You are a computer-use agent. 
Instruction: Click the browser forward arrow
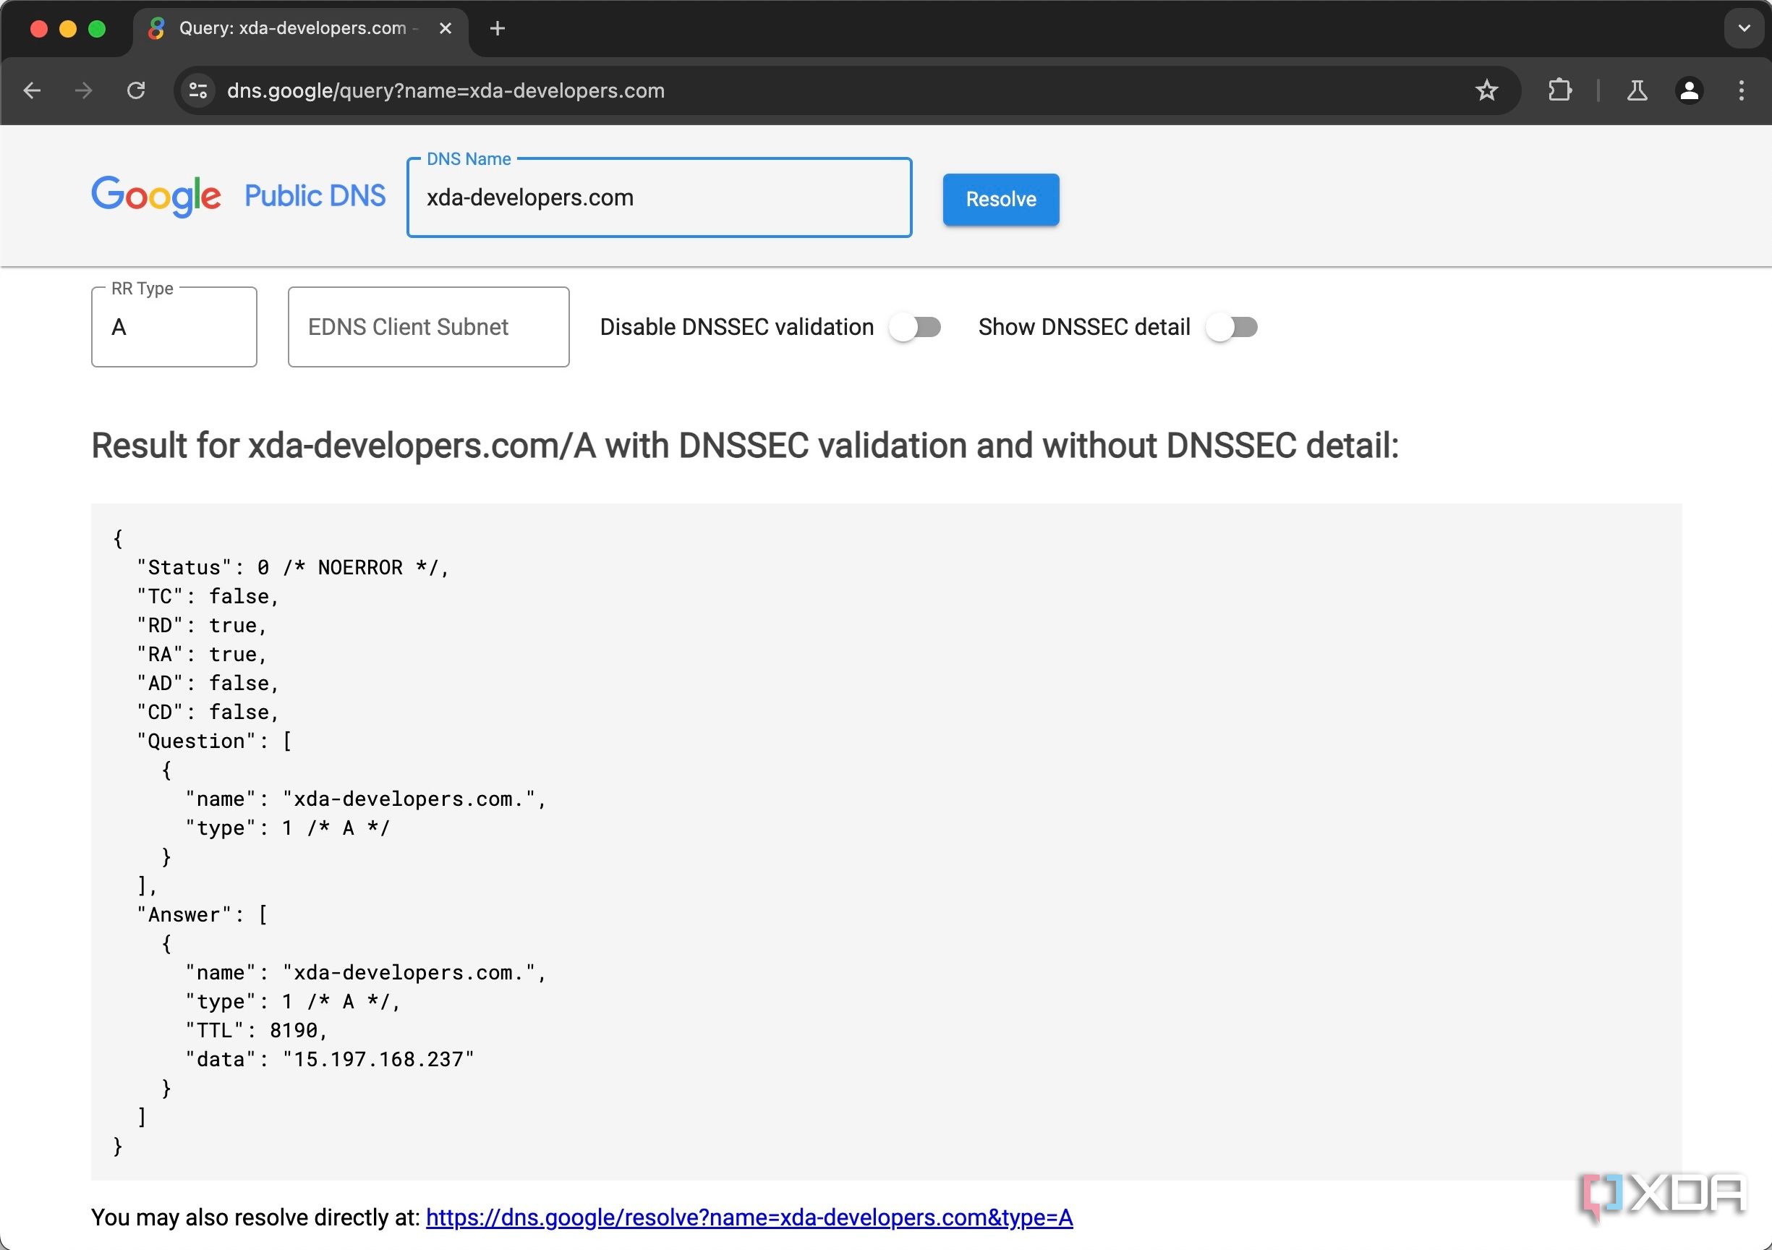coord(83,90)
